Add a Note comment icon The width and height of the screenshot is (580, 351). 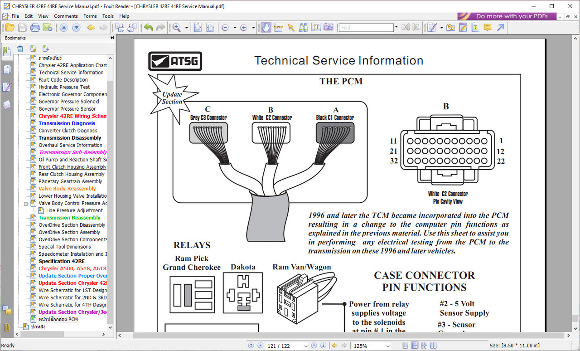pyautogui.click(x=488, y=28)
